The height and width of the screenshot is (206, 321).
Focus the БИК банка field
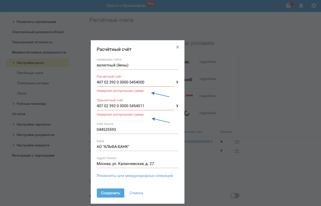[137, 130]
